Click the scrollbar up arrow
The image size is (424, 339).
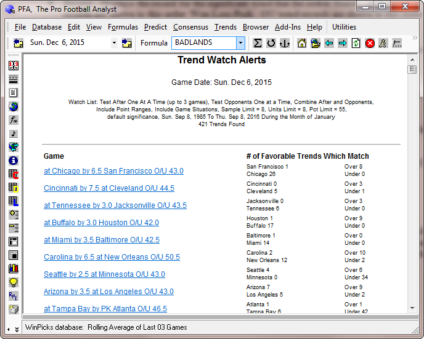(412, 60)
